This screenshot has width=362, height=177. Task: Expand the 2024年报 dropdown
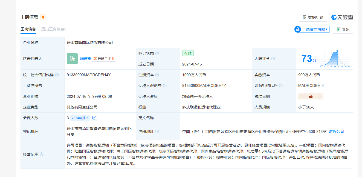tap(80, 118)
